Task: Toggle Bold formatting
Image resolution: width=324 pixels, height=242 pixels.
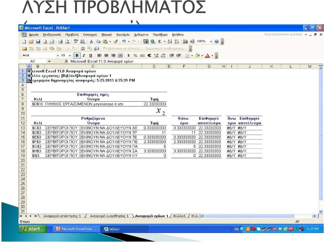Action: tap(77, 56)
